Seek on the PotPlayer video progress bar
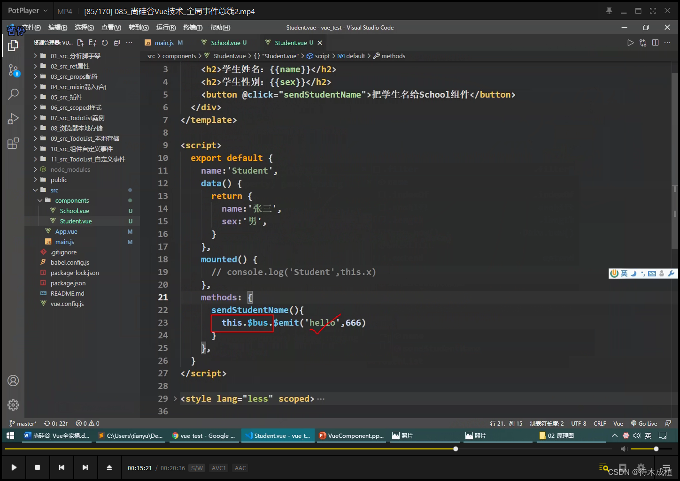This screenshot has width=680, height=481. 309,449
